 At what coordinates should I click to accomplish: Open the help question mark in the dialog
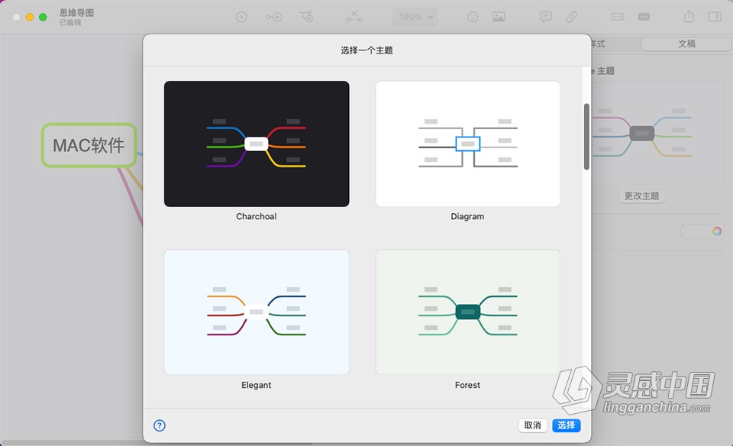159,426
